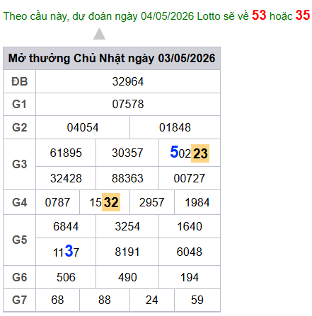Click G4 value 1532 with highlighted 32

pyautogui.click(x=105, y=202)
